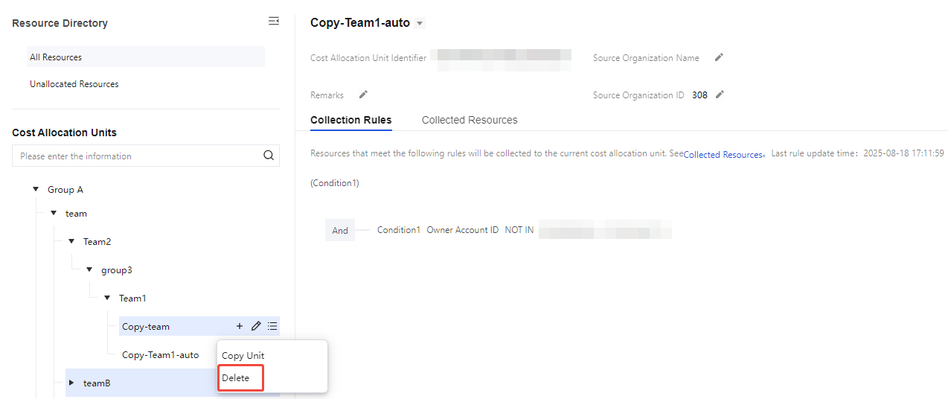Viewport: 948px width, 399px height.
Task: Open the Copy-Team1-auto title dropdown arrow
Action: 420,24
